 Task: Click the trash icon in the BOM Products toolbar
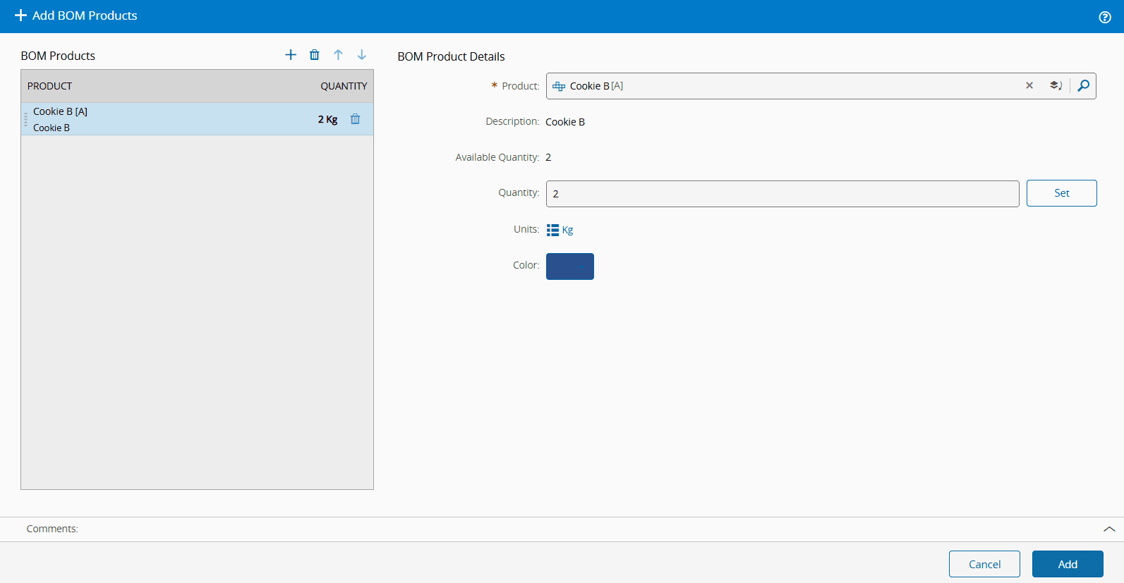tap(315, 55)
